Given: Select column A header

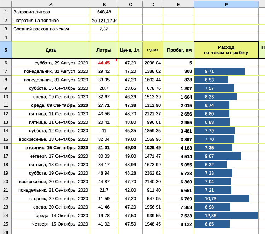Looking at the screenshot, I should [51, 4].
